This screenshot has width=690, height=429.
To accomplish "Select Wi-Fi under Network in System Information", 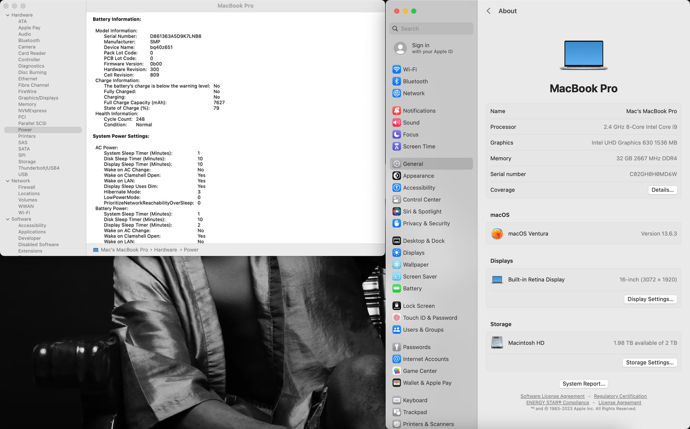I will pos(24,213).
